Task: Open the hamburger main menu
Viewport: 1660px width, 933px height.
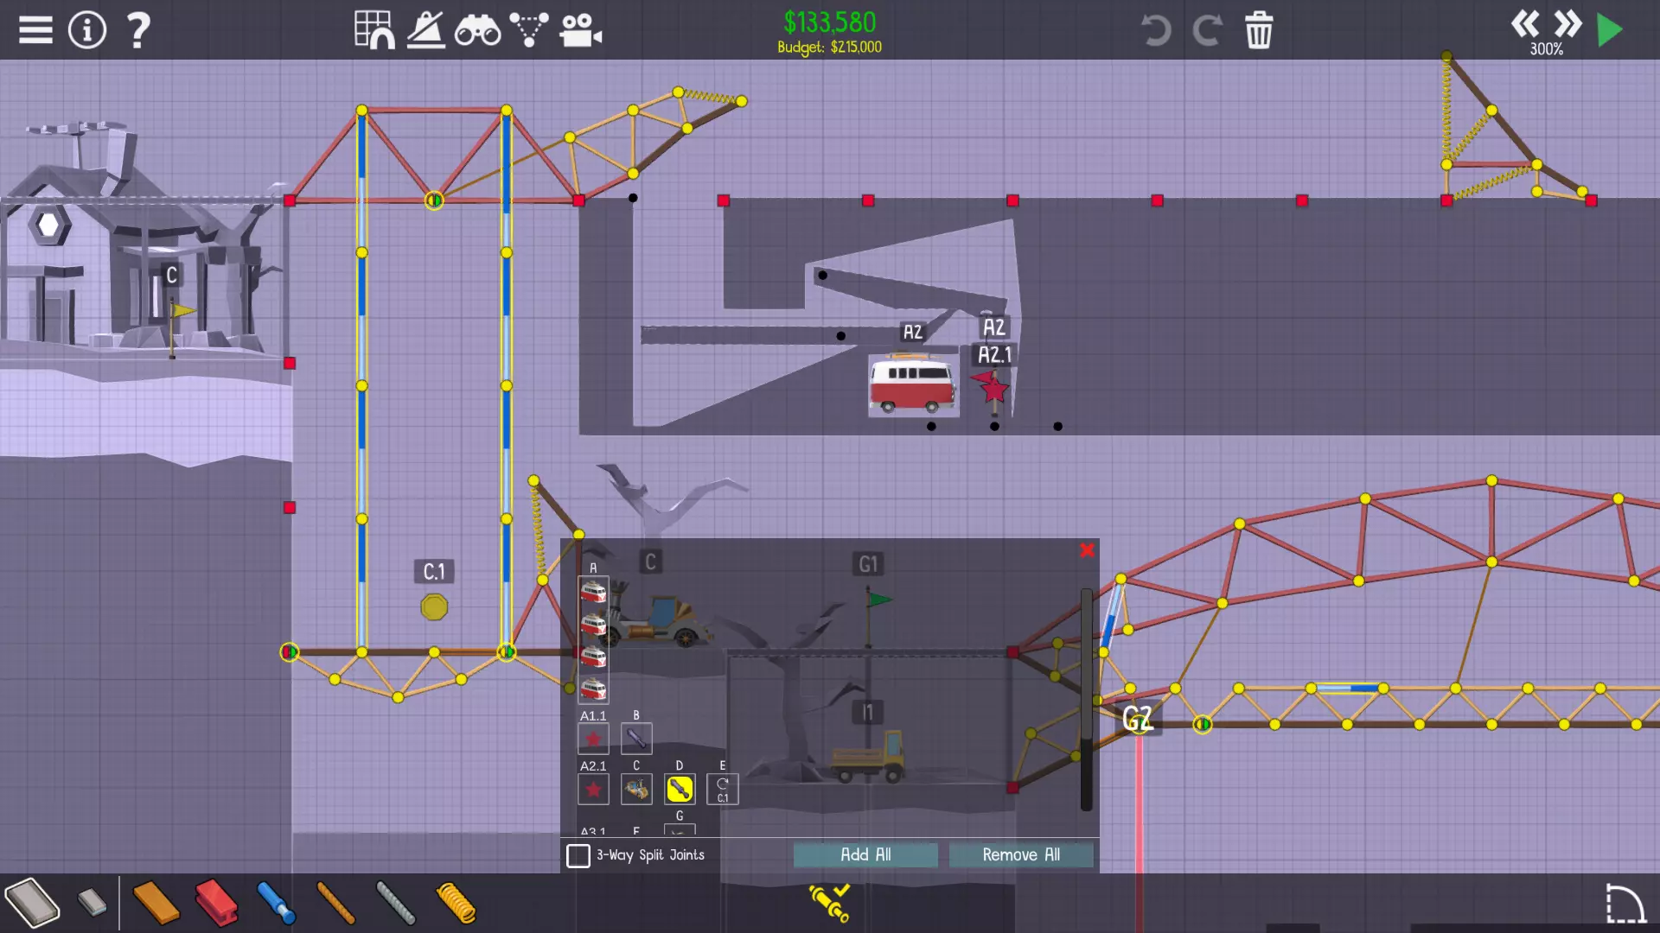Action: pyautogui.click(x=35, y=30)
